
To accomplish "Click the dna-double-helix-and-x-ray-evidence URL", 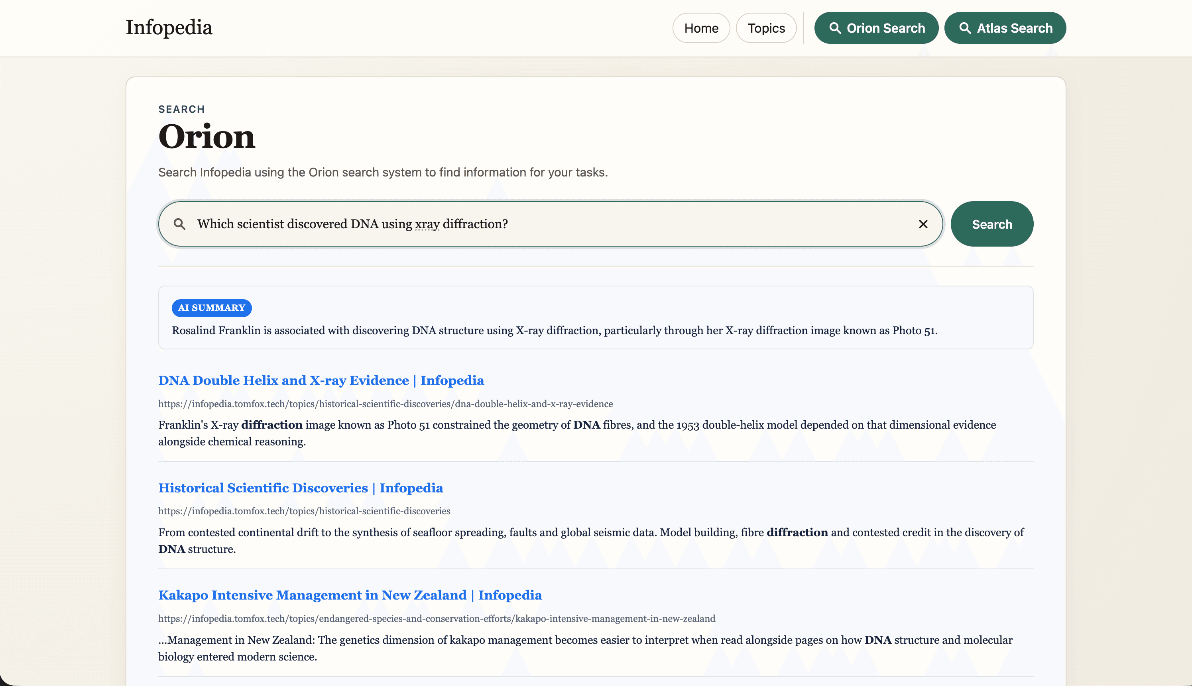I will click(x=386, y=404).
